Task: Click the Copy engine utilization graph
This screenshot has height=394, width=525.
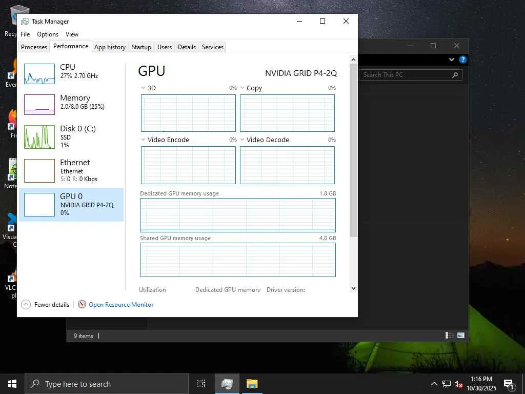Action: coord(287,113)
